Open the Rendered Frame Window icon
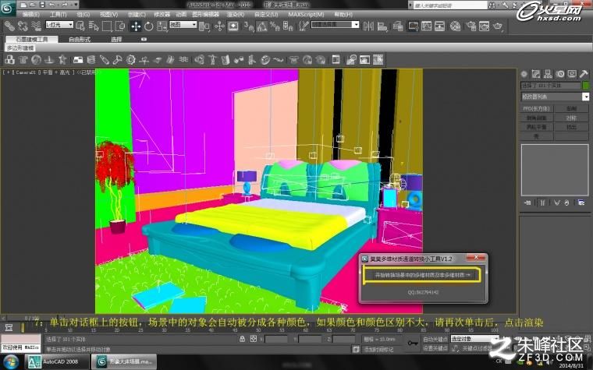Image resolution: width=593 pixels, height=370 pixels. [x=484, y=26]
